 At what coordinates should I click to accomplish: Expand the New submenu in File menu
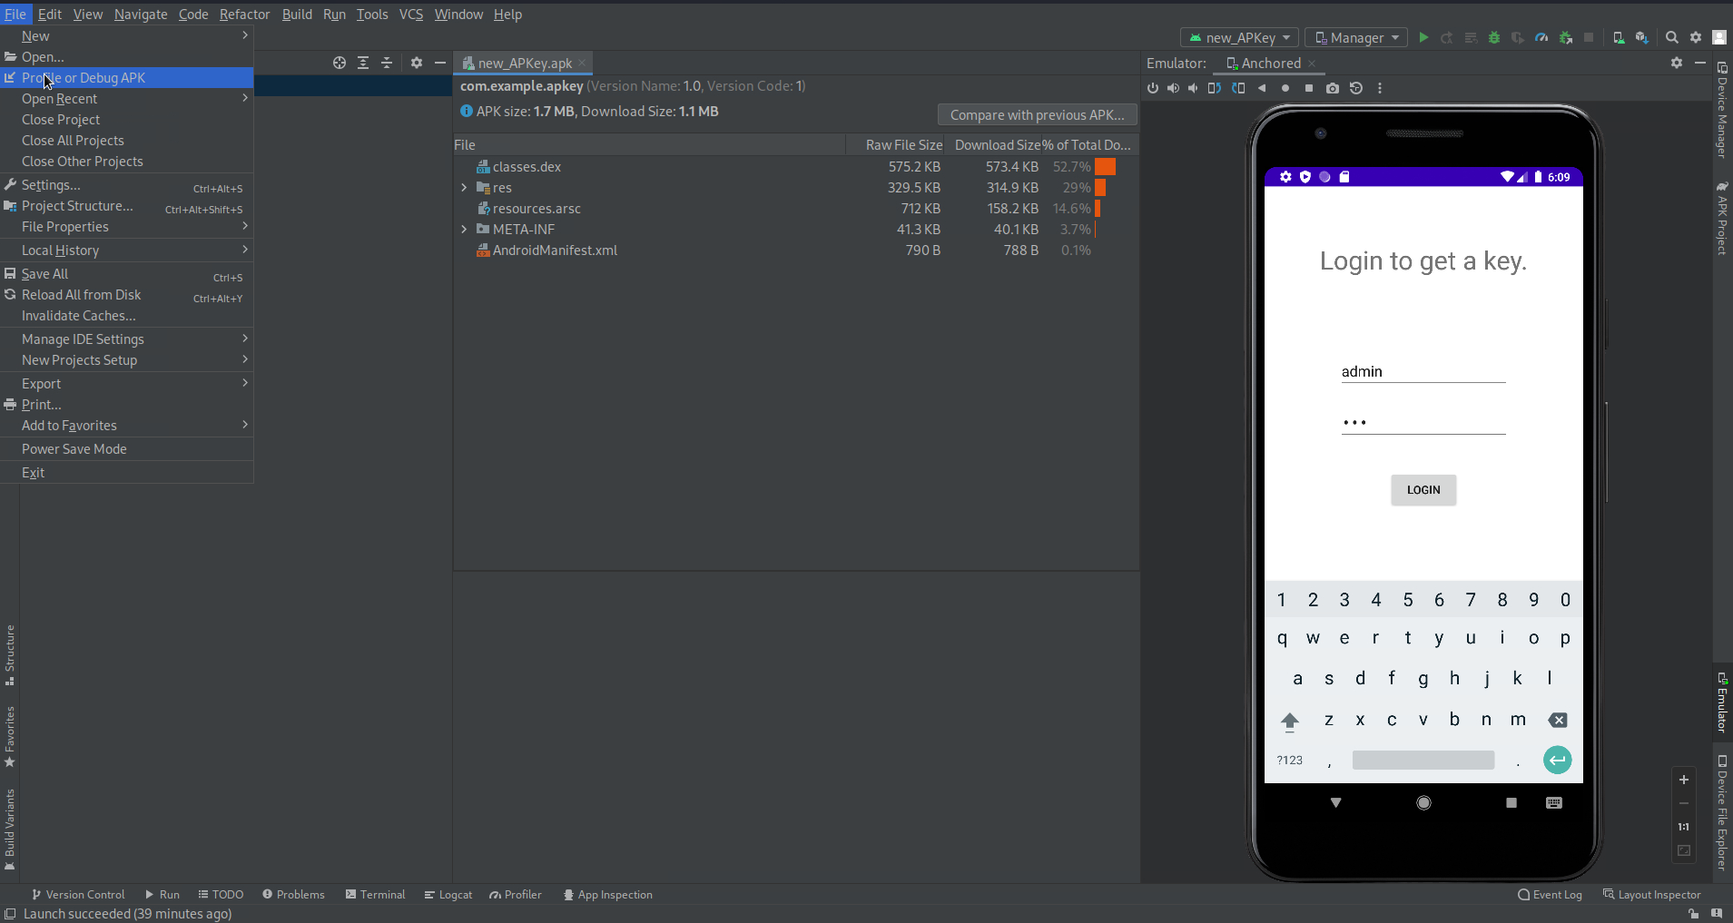(x=127, y=36)
